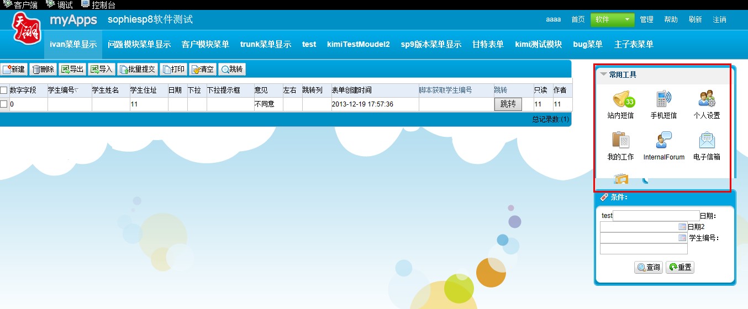
Task: Click the 导入 (import) button
Action: [x=102, y=69]
